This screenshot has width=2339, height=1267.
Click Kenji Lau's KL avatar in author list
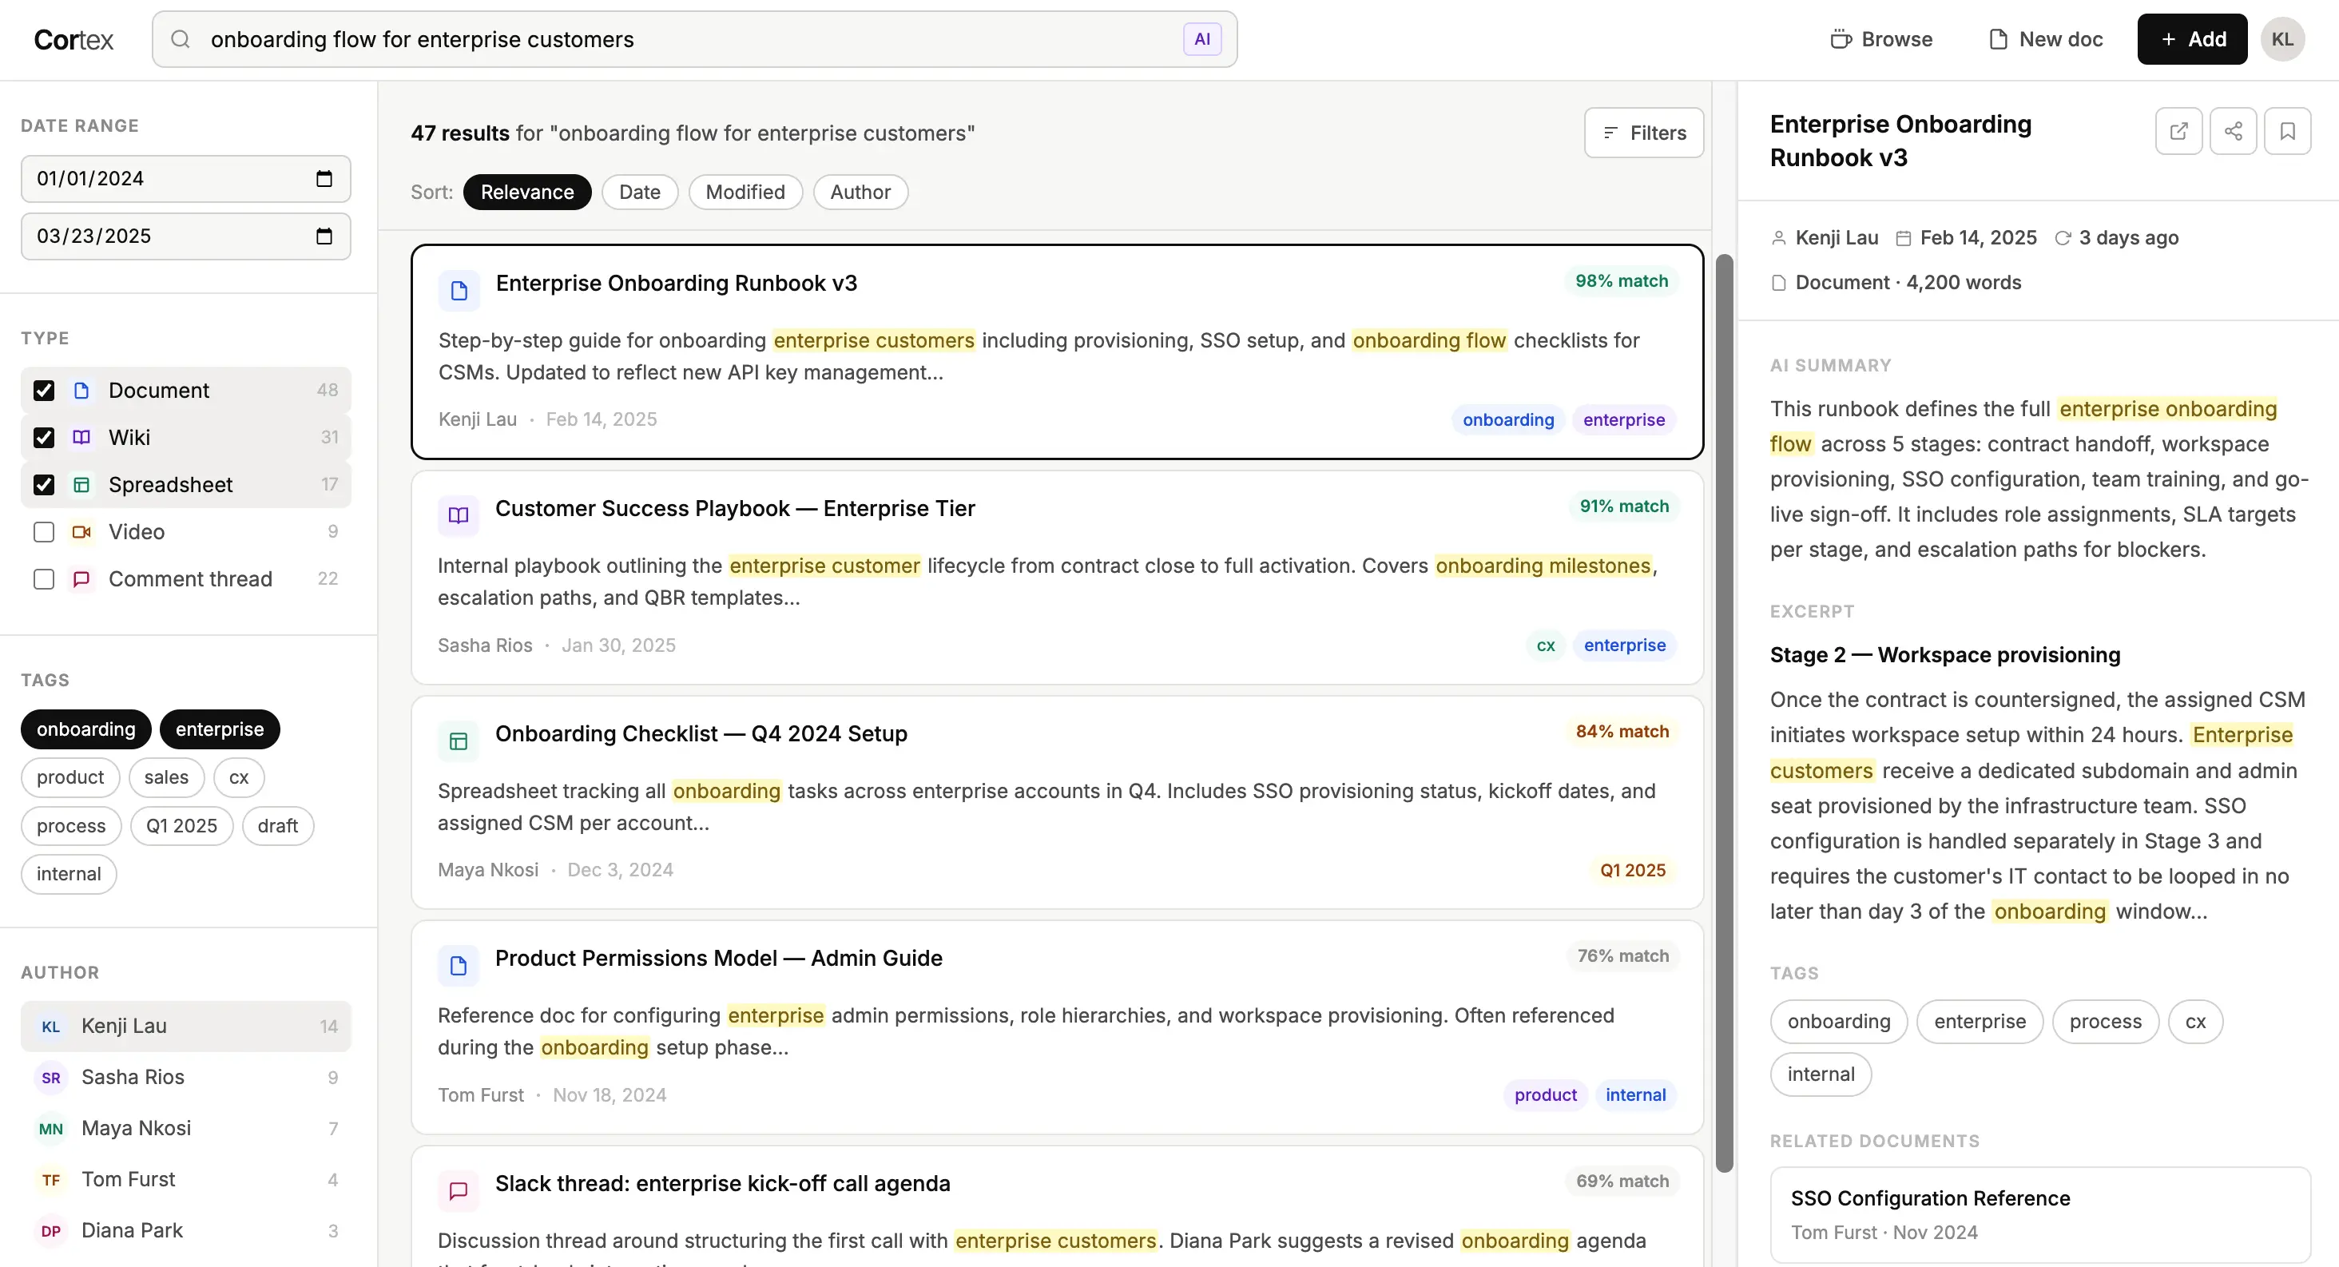click(51, 1027)
